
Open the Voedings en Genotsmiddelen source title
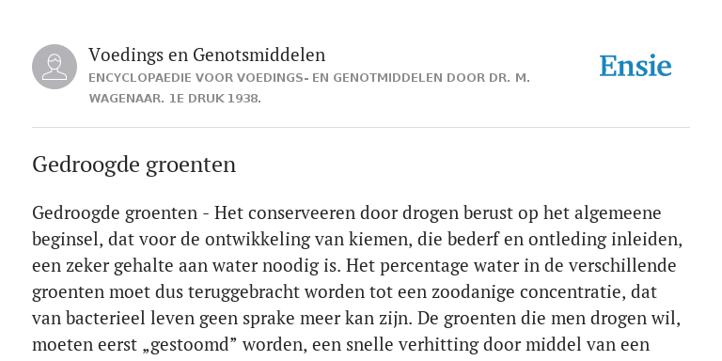pyautogui.click(x=207, y=55)
